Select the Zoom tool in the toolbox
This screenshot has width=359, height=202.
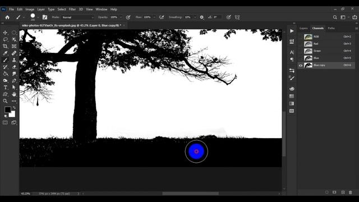(5, 101)
